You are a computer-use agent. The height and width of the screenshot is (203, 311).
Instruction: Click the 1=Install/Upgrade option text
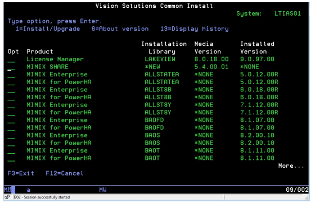tap(48, 29)
